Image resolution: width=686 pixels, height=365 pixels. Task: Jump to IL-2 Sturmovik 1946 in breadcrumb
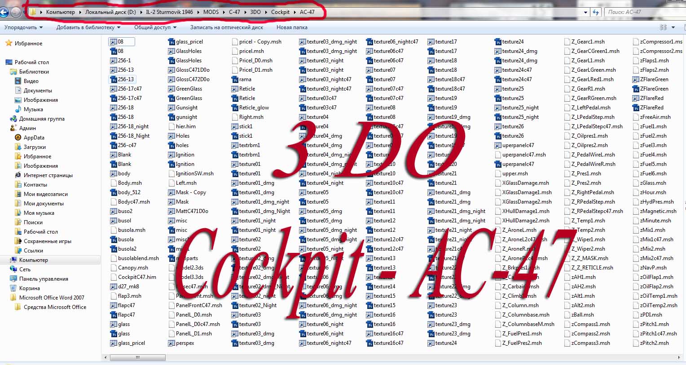[169, 12]
